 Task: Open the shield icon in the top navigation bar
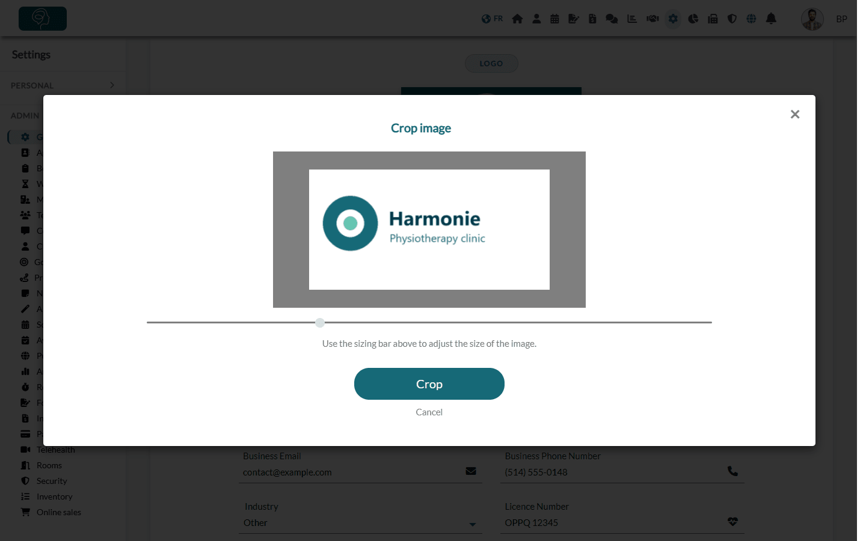coord(732,19)
